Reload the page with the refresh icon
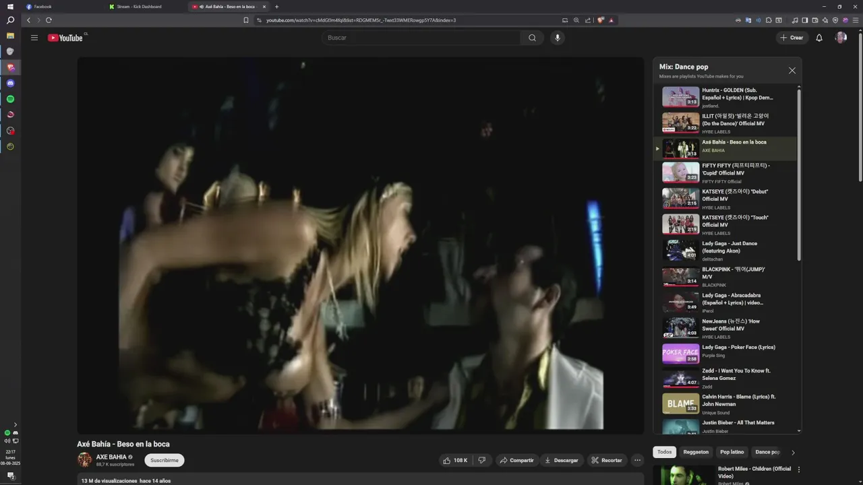 point(49,20)
